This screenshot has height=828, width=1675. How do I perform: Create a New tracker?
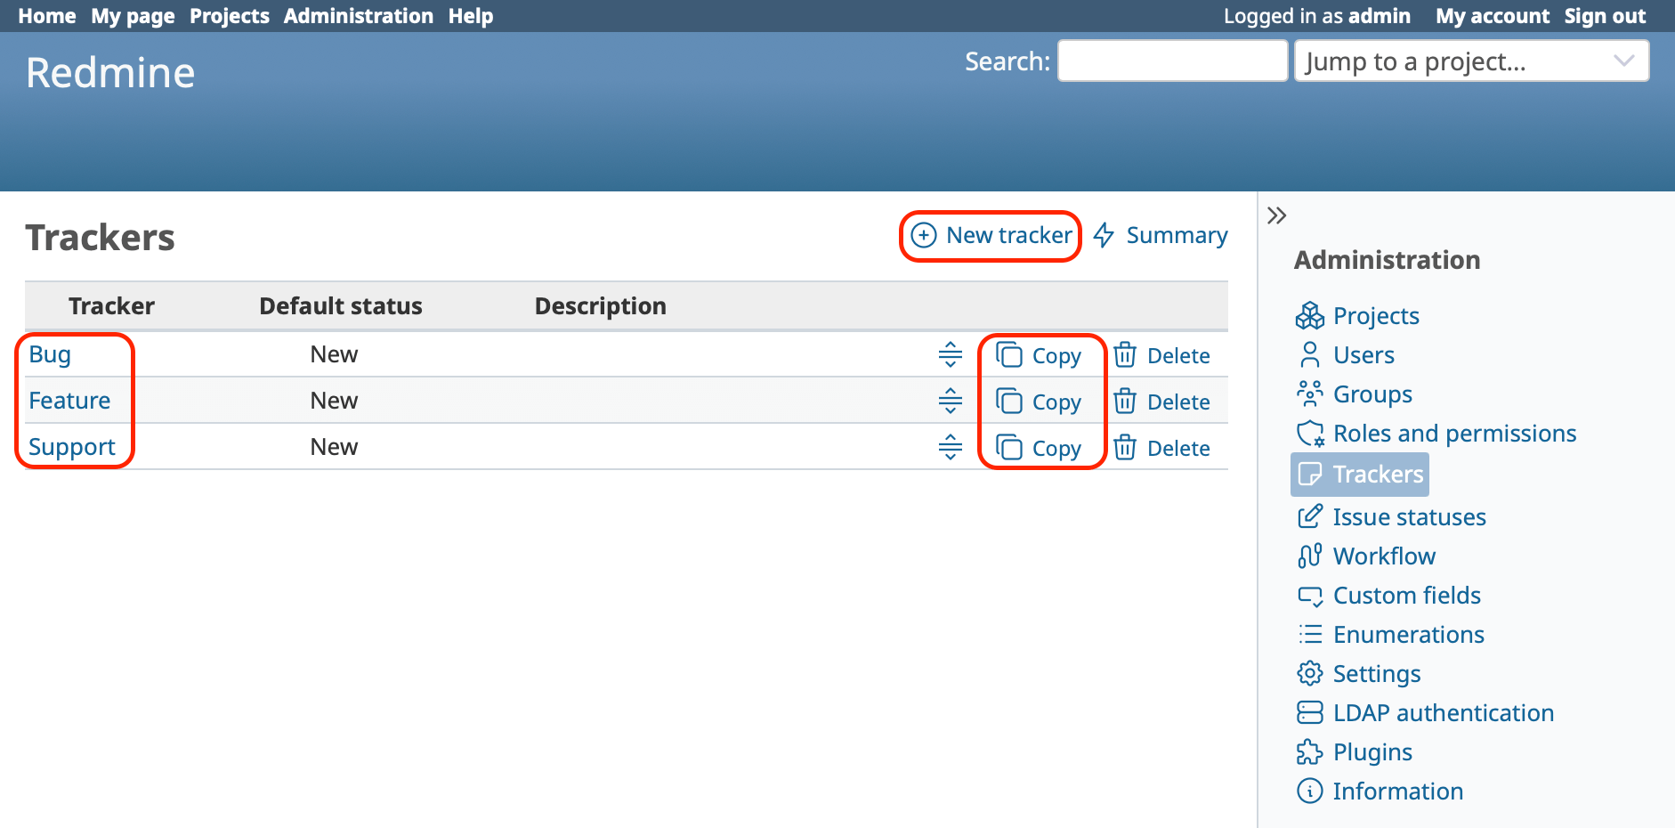[990, 235]
